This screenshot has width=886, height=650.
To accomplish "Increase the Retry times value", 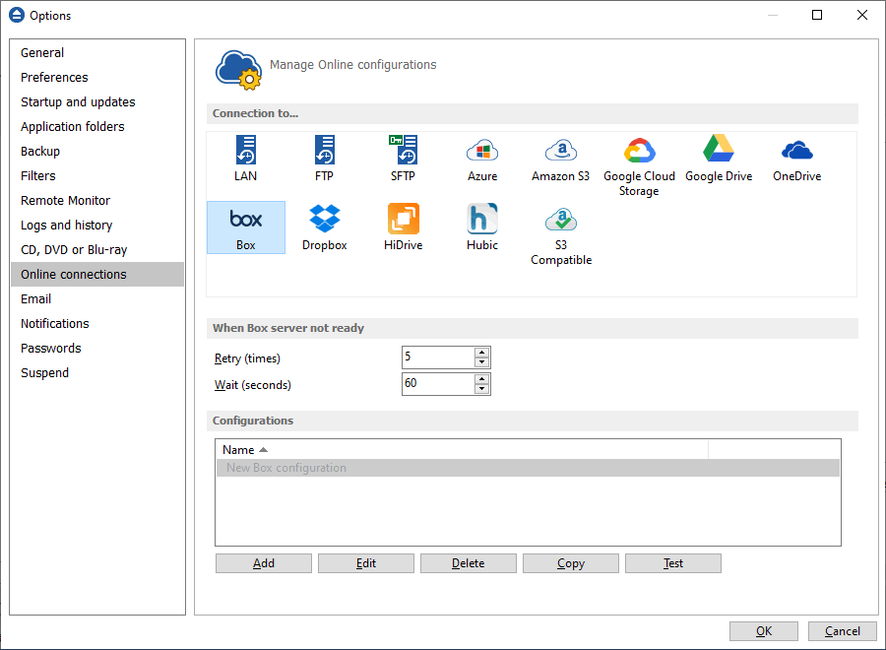I will (x=481, y=353).
